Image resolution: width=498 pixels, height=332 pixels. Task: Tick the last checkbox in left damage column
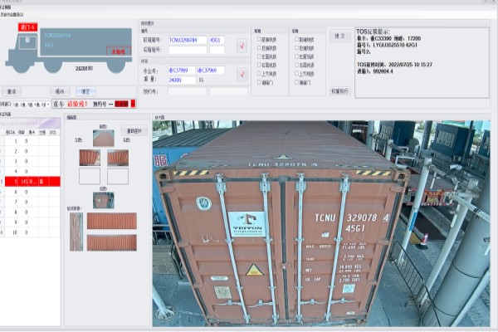pyautogui.click(x=259, y=83)
